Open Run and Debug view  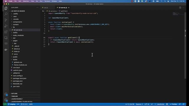pyautogui.click(x=6, y=26)
